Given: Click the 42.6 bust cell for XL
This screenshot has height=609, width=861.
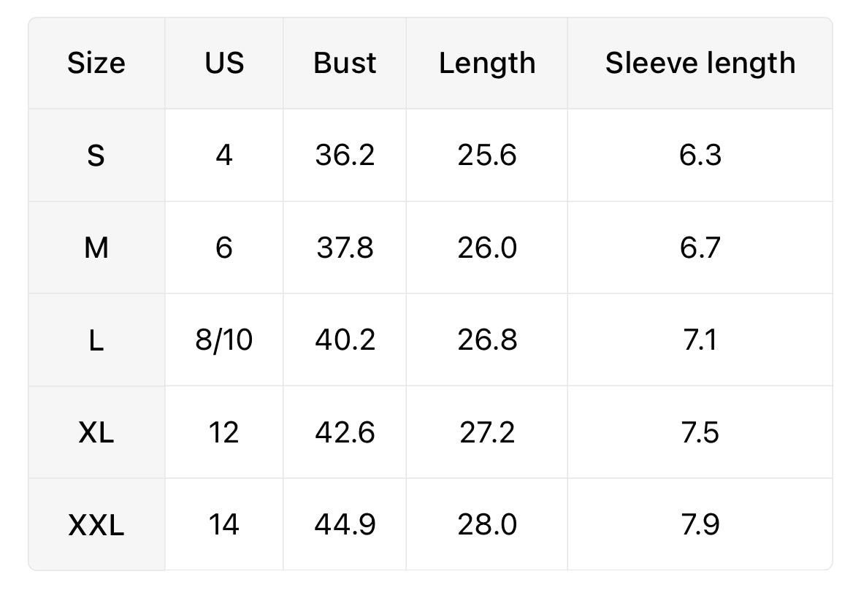Looking at the screenshot, I should point(345,433).
